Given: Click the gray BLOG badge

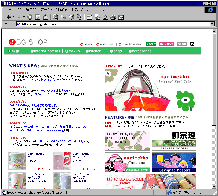Looking at the screenshot, I should 182,44.
